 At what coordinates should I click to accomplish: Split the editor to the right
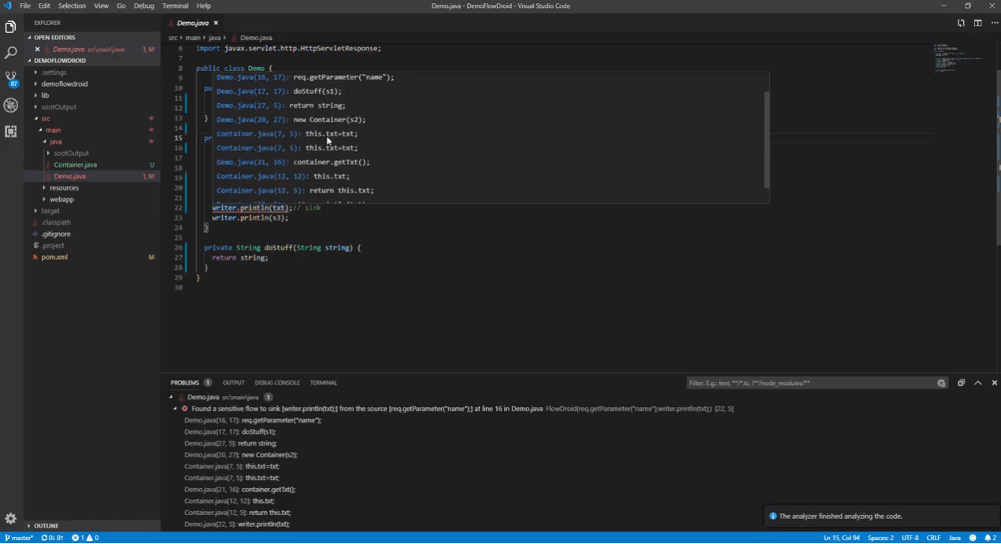(x=977, y=24)
